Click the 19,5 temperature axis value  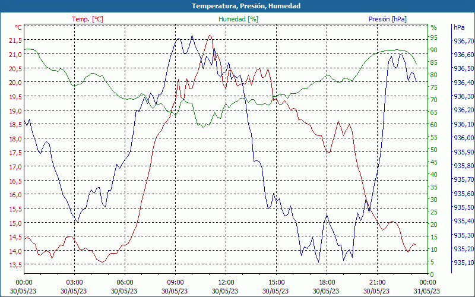[x=15, y=97]
